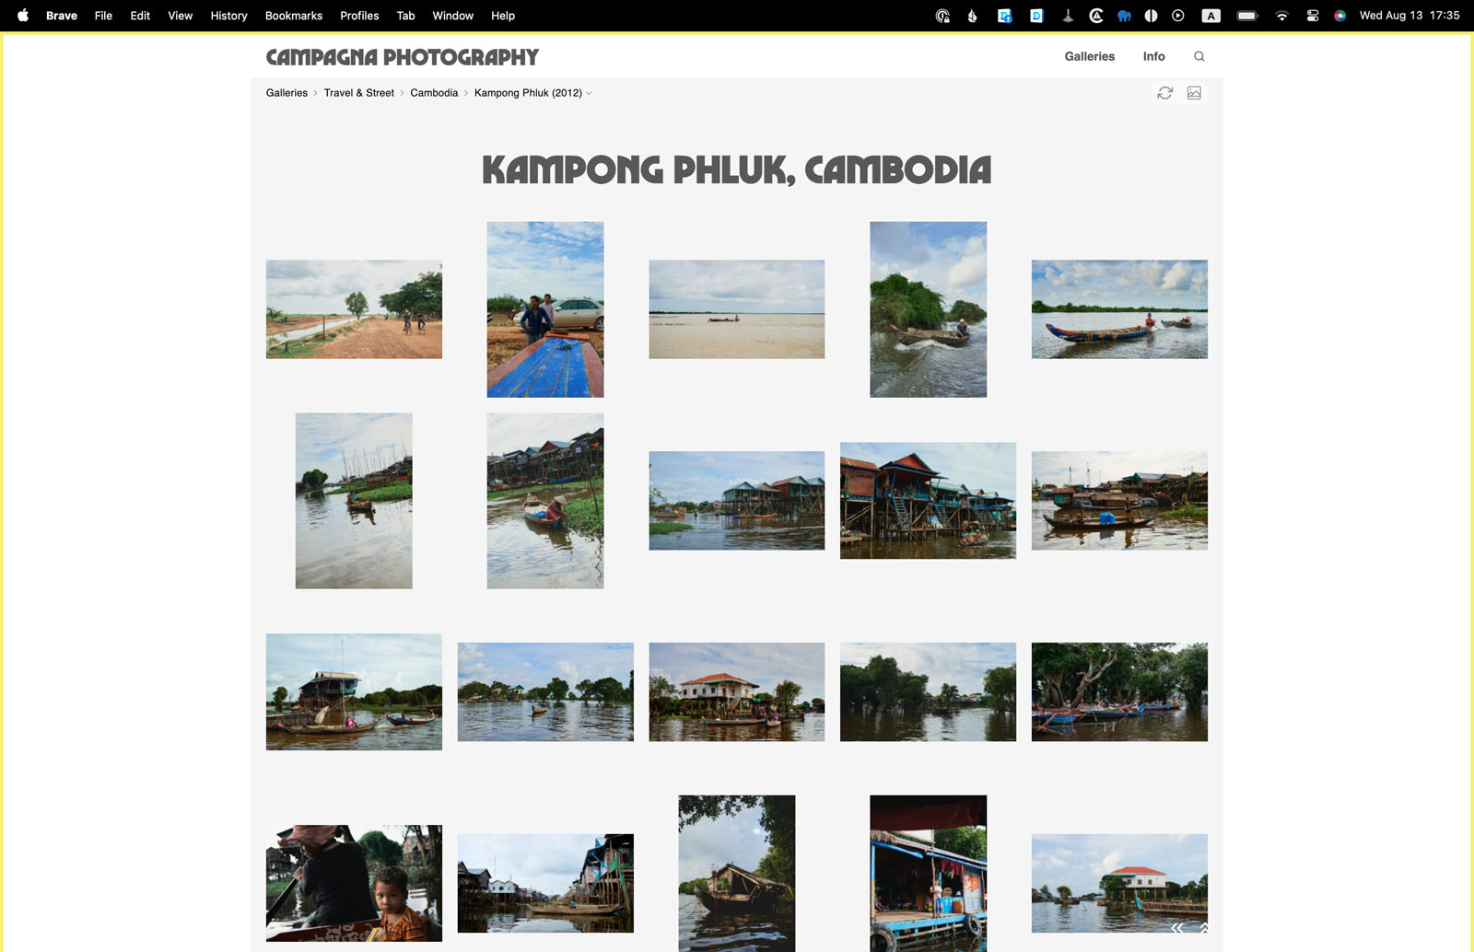Image resolution: width=1474 pixels, height=952 pixels.
Task: Click the Wi-Fi status icon
Action: pos(1281,16)
